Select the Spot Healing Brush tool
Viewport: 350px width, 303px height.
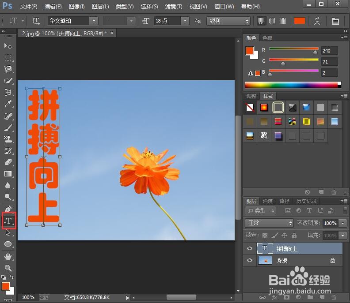click(8, 116)
